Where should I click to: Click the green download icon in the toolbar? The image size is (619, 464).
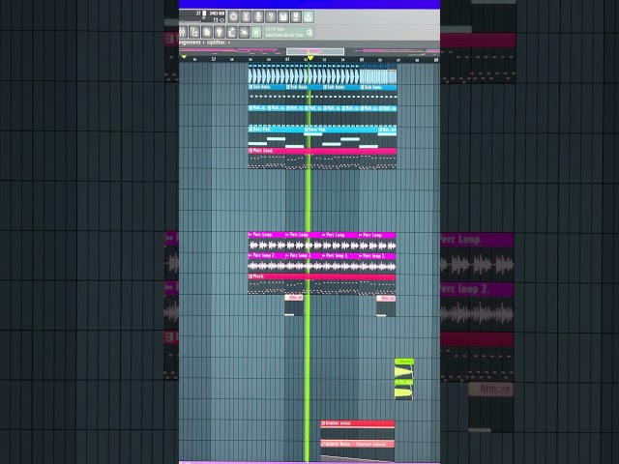click(x=309, y=16)
